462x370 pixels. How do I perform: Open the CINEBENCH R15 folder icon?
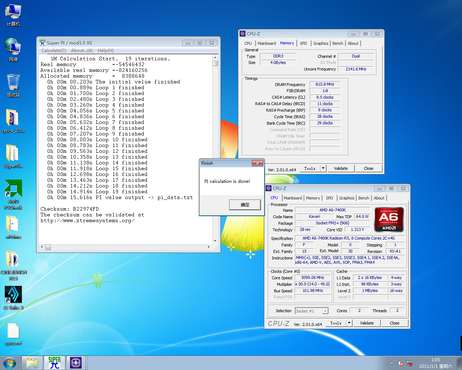point(13,266)
